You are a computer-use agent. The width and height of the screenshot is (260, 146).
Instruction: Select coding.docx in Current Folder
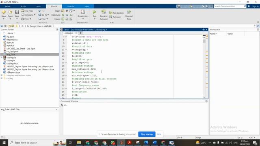coord(12,63)
